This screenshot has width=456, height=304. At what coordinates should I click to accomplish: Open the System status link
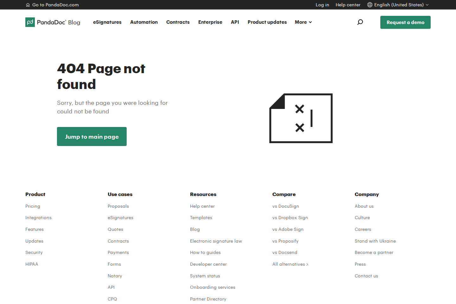click(x=205, y=276)
